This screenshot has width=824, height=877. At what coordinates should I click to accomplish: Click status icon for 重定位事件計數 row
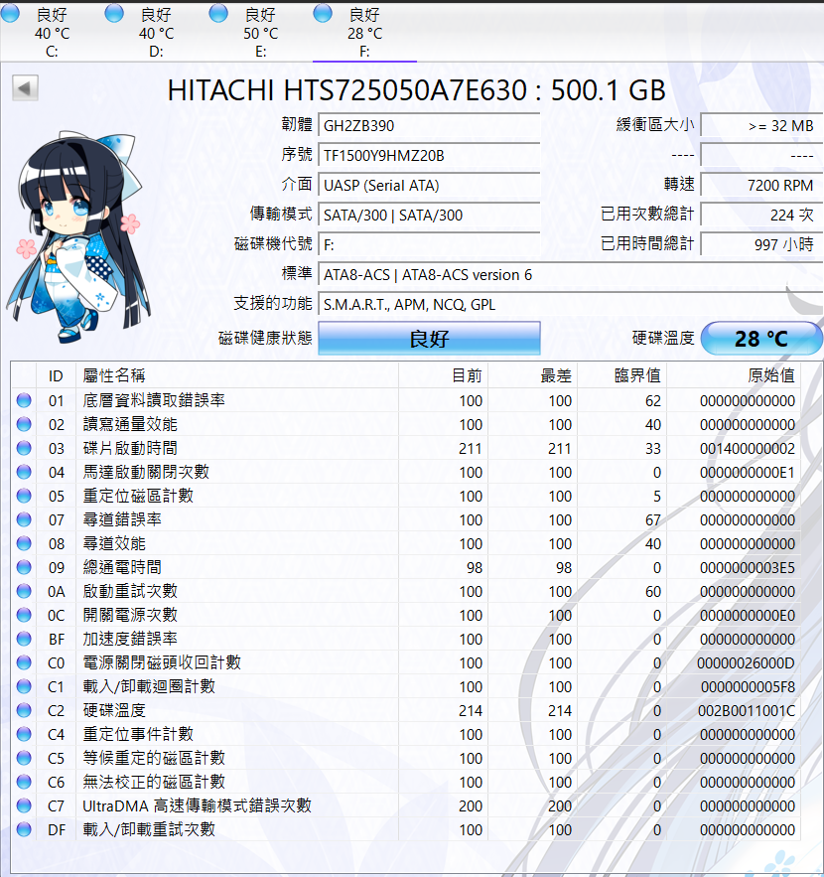pyautogui.click(x=24, y=734)
